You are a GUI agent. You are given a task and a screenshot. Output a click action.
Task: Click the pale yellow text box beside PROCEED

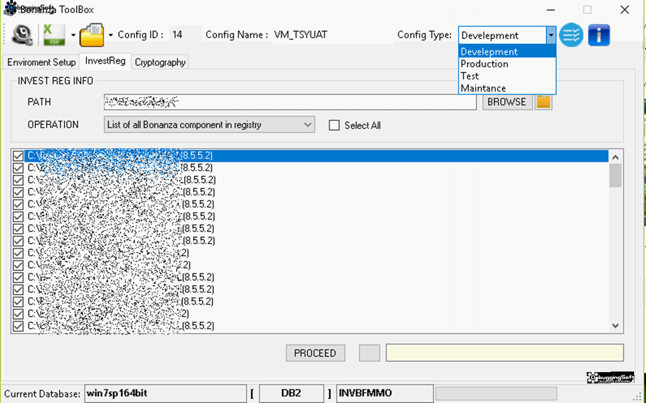point(505,353)
